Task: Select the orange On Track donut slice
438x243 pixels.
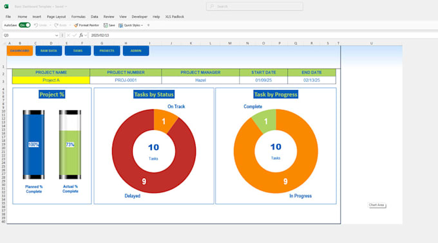Action: [x=164, y=121]
